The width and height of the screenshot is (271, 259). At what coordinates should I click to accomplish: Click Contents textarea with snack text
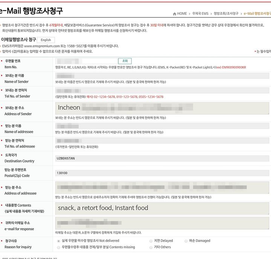click(162, 208)
